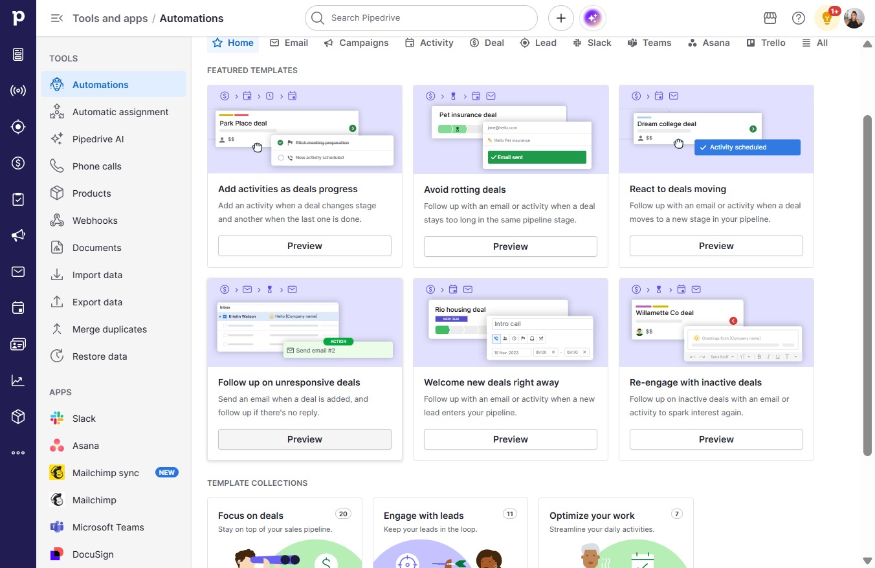Switch to the Activity tab

[429, 43]
